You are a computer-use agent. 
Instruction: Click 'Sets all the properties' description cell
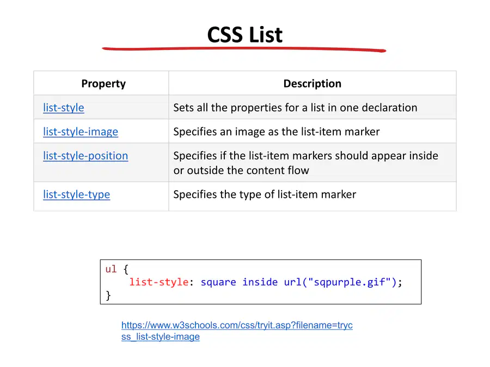295,108
